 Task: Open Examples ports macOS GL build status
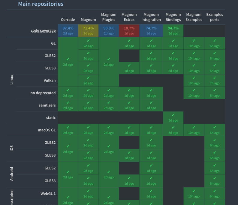pos(215,130)
